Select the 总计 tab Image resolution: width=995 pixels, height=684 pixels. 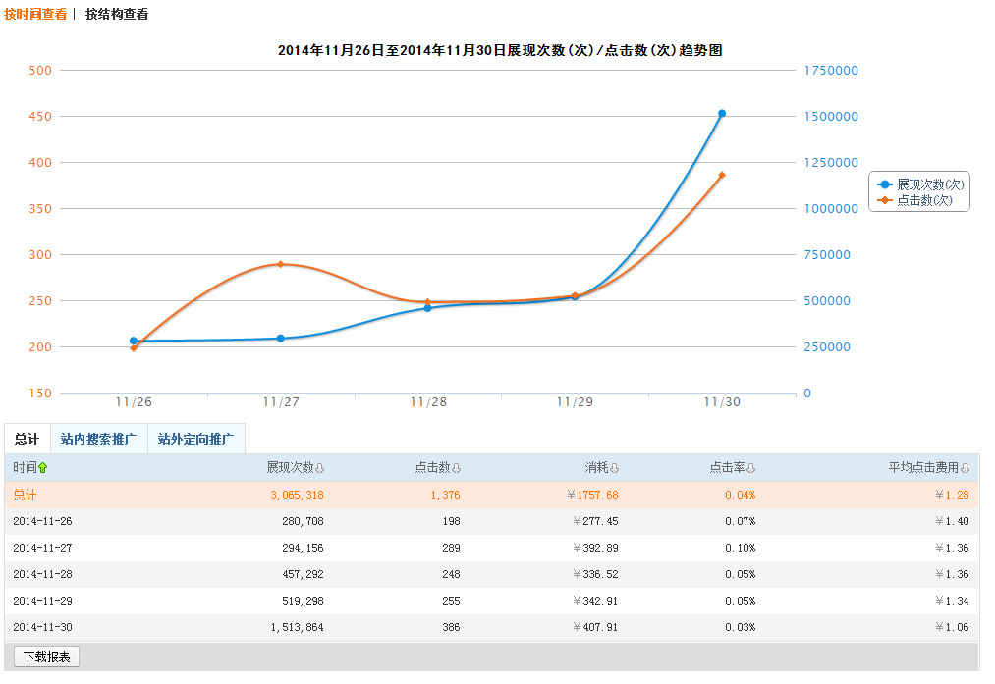(28, 439)
